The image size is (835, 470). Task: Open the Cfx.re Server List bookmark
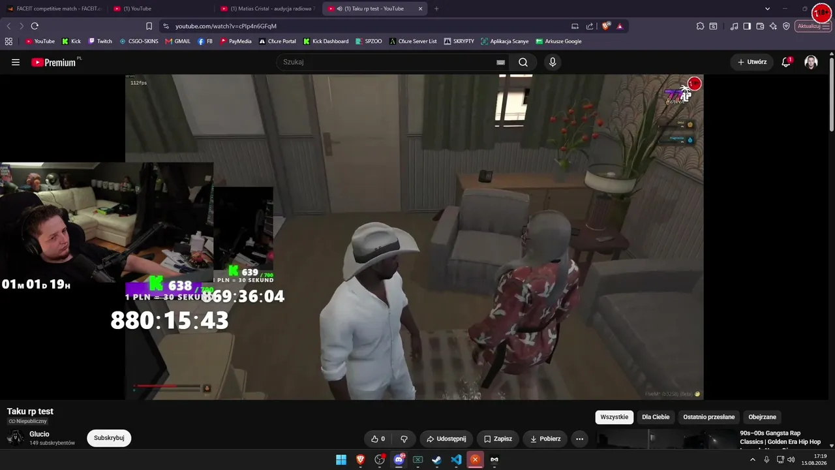point(413,41)
